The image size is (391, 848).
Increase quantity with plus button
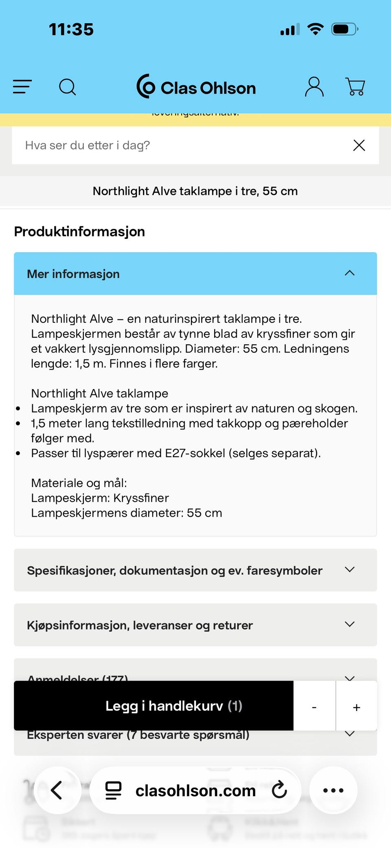[356, 707]
